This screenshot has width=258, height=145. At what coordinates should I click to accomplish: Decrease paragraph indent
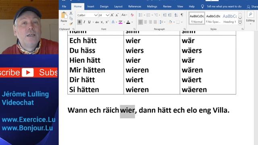(x=164, y=15)
